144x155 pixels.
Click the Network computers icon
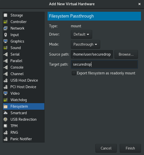pyautogui.click(x=6, y=28)
